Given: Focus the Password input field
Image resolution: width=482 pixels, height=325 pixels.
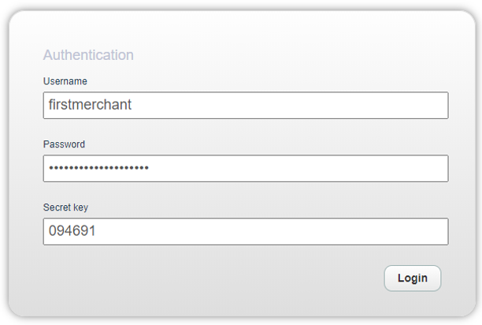Looking at the screenshot, I should pyautogui.click(x=245, y=168).
